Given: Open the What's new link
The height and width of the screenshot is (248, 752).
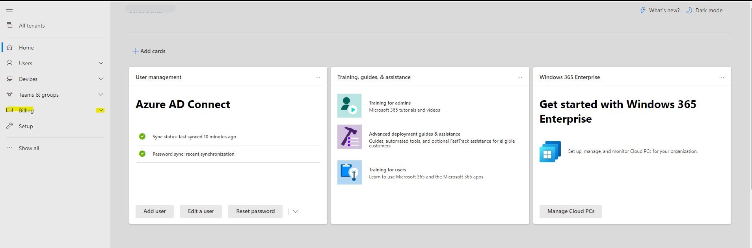Looking at the screenshot, I should click(665, 10).
